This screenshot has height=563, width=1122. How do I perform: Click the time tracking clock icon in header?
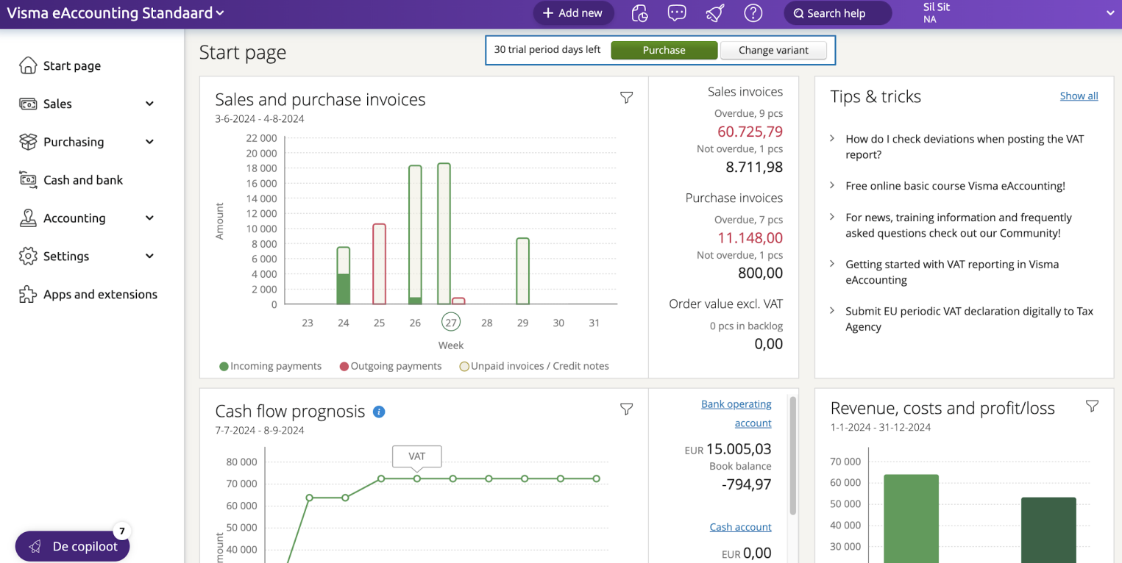point(639,13)
